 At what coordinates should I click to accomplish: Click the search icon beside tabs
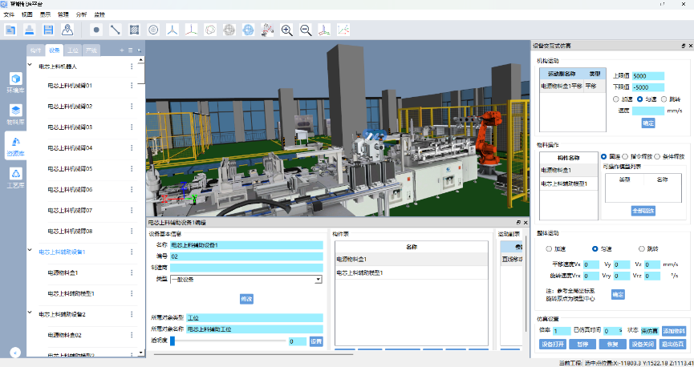pyautogui.click(x=140, y=50)
